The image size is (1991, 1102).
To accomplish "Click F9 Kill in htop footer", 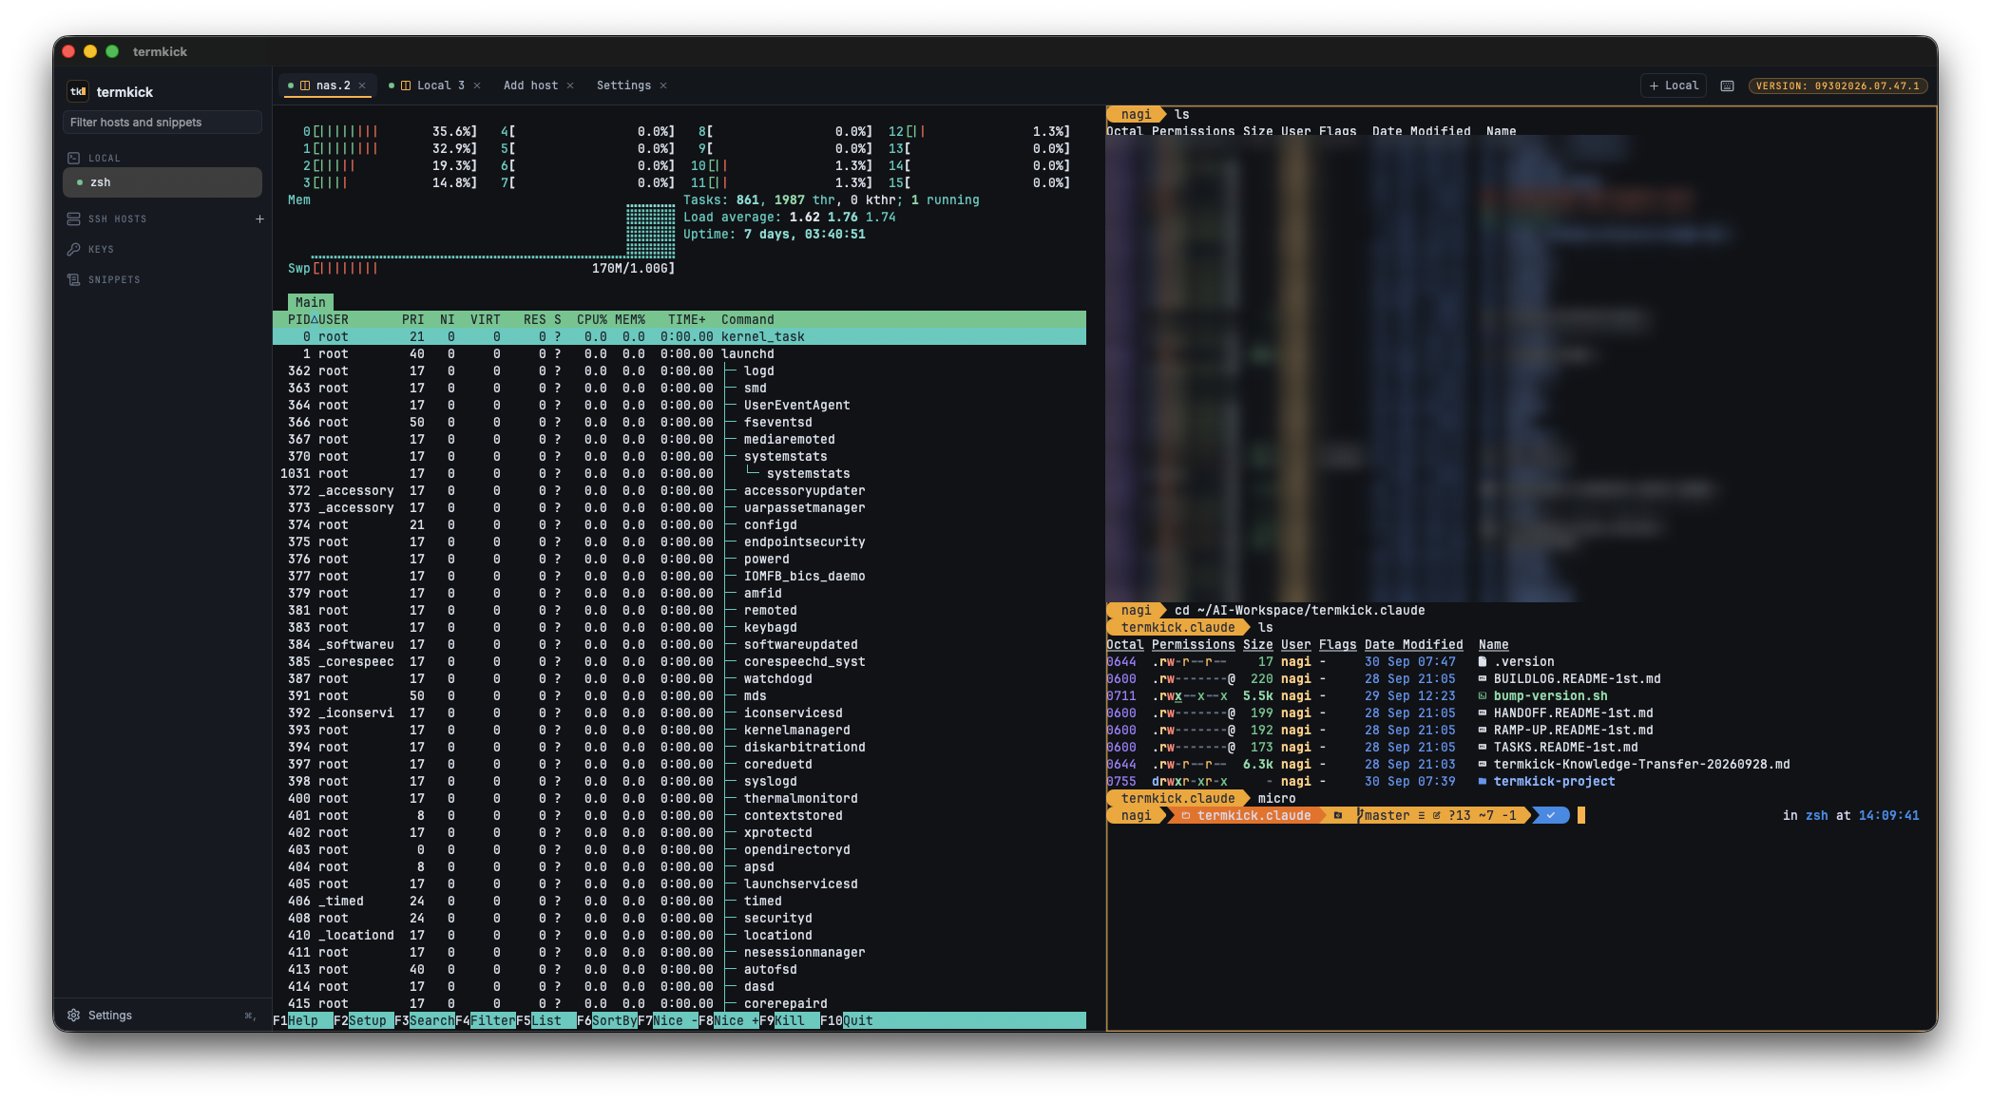I will (x=790, y=1020).
